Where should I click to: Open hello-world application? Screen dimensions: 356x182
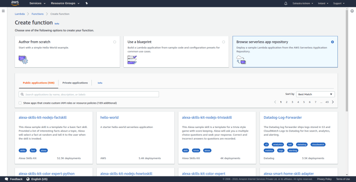(x=110, y=117)
